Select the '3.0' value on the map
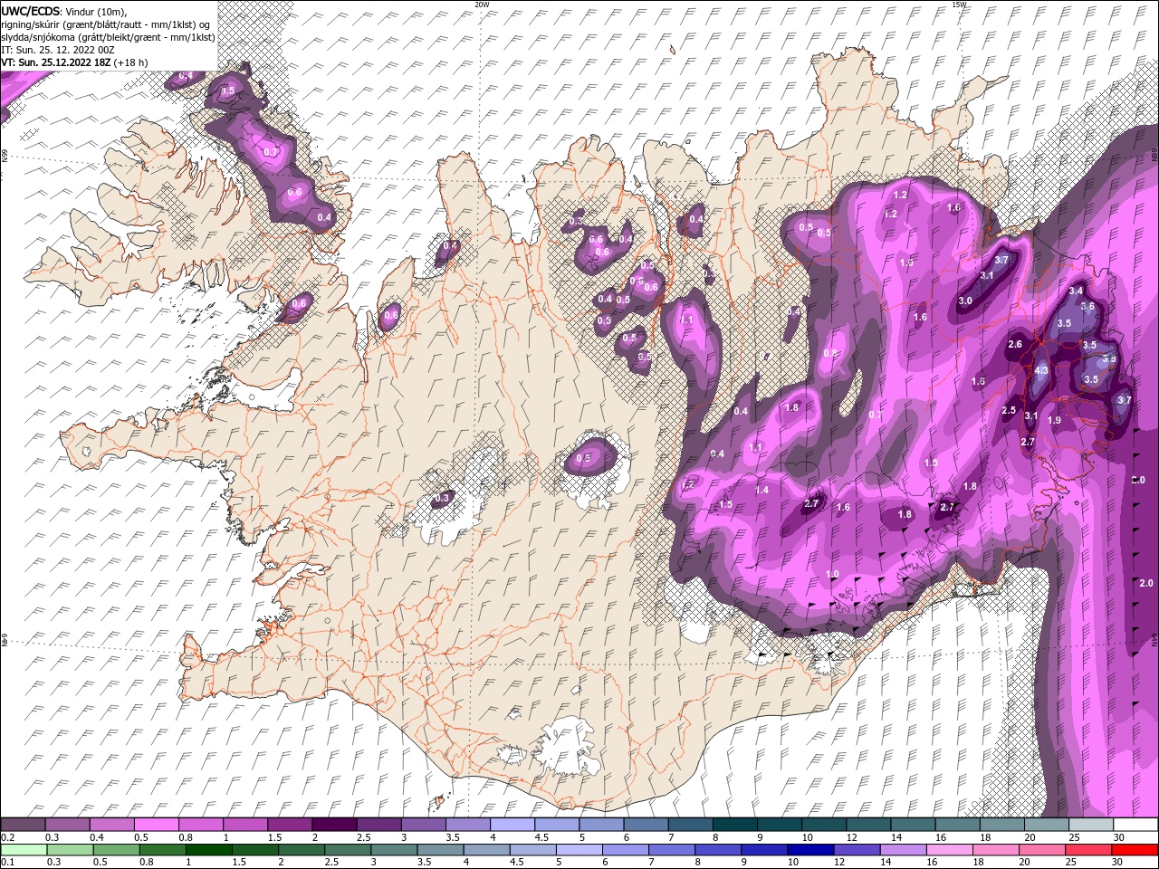The width and height of the screenshot is (1159, 869). coord(965,301)
